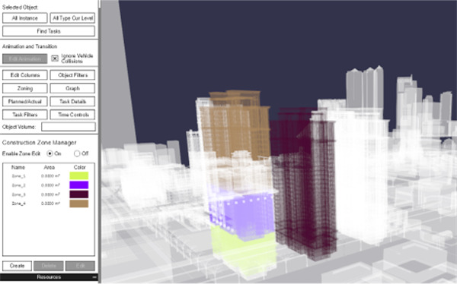
Task: Click the Object Volume input field
Action: click(x=69, y=127)
